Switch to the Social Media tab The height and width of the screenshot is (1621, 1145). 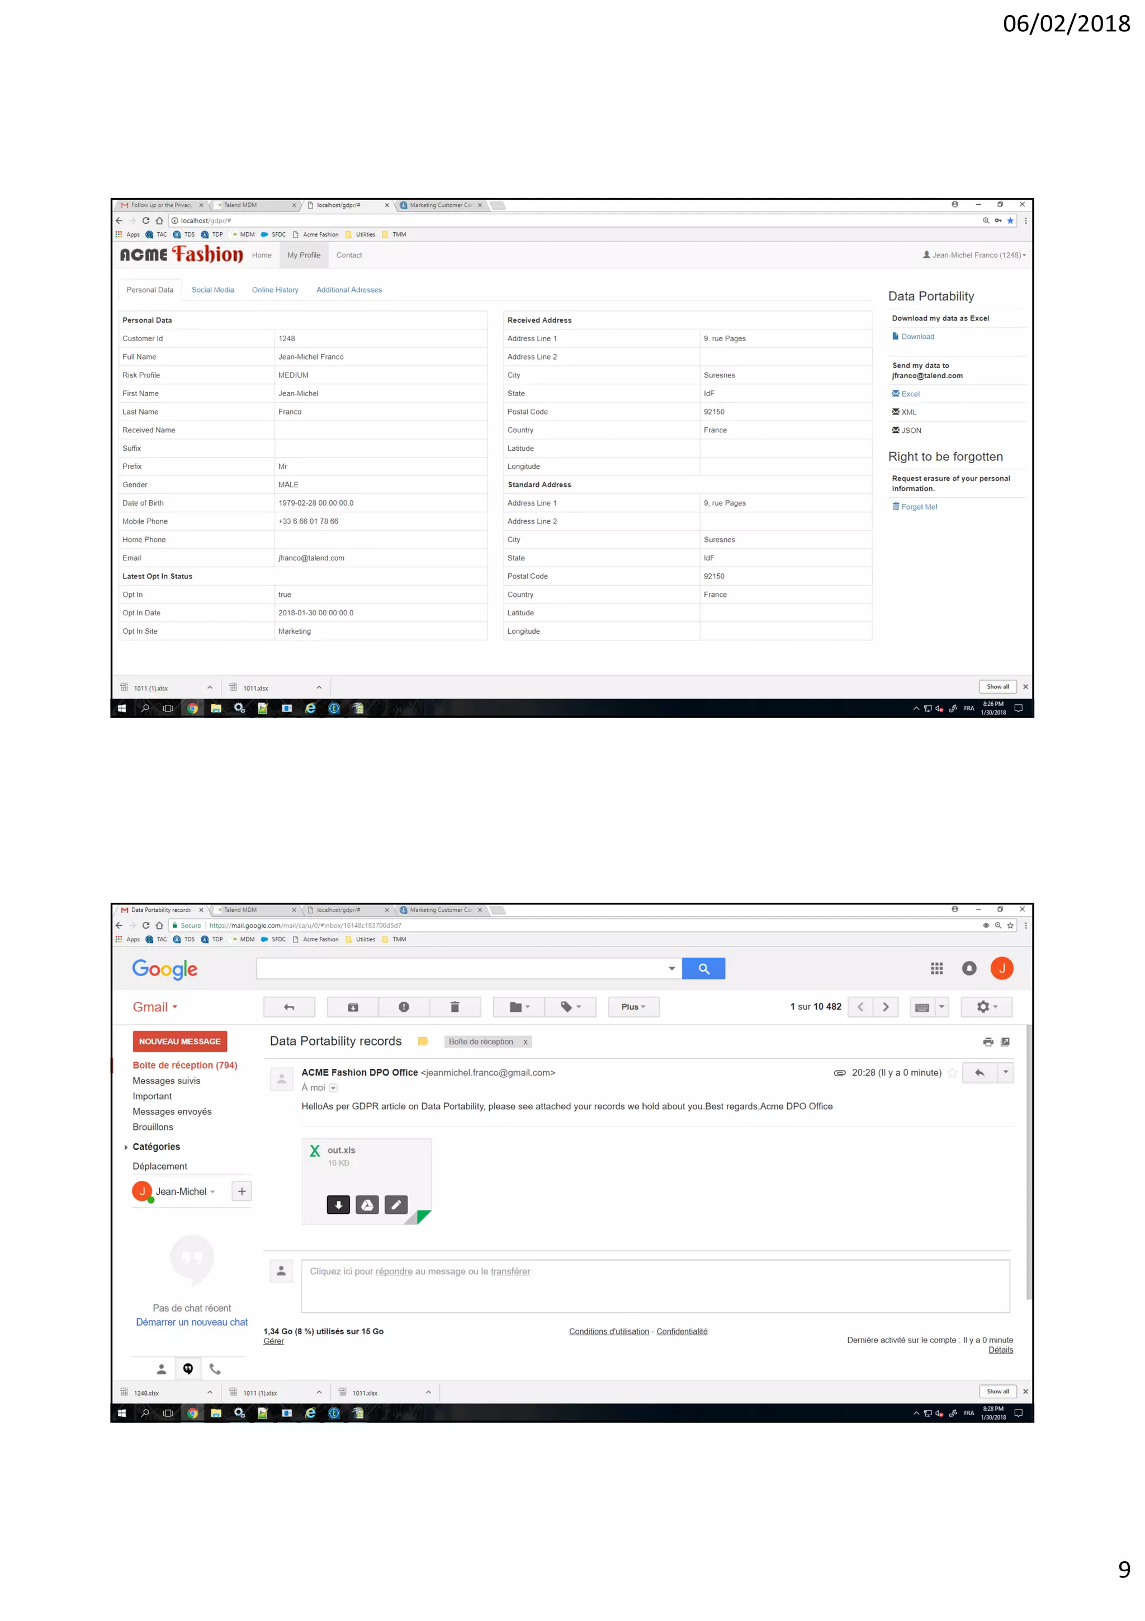[x=212, y=290]
